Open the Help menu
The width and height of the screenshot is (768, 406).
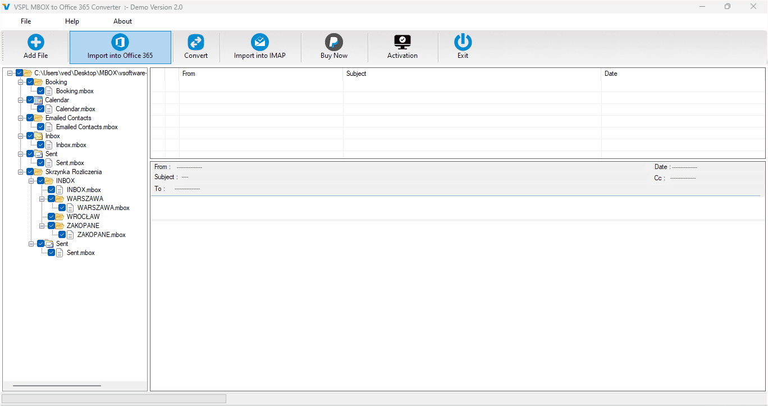72,21
